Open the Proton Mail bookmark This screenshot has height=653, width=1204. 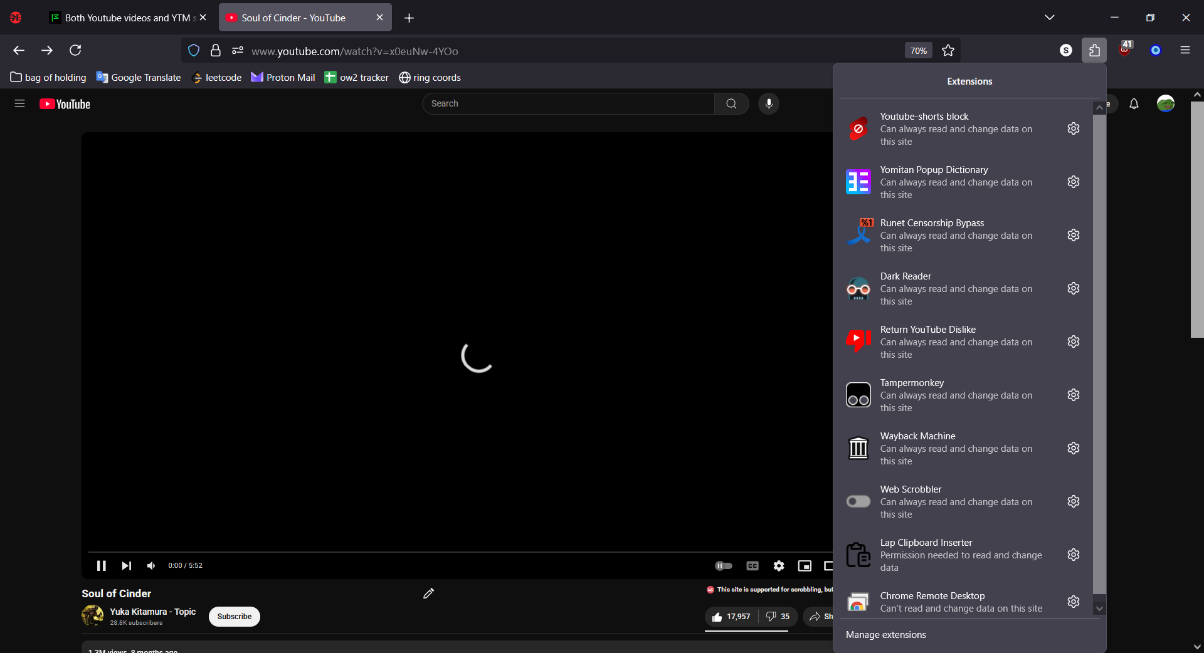pyautogui.click(x=283, y=78)
